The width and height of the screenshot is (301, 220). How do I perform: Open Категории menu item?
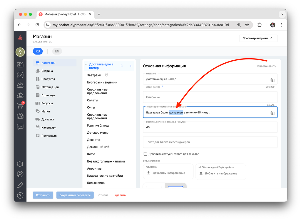click(x=55, y=63)
